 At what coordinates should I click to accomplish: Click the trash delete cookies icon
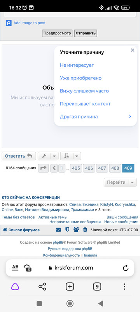(x=85, y=230)
